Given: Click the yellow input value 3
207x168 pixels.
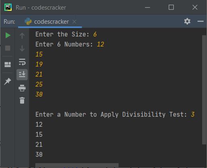Looking at the screenshot, I should coord(193,114).
